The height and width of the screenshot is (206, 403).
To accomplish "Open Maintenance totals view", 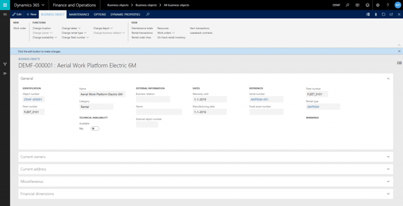I will pyautogui.click(x=142, y=28).
